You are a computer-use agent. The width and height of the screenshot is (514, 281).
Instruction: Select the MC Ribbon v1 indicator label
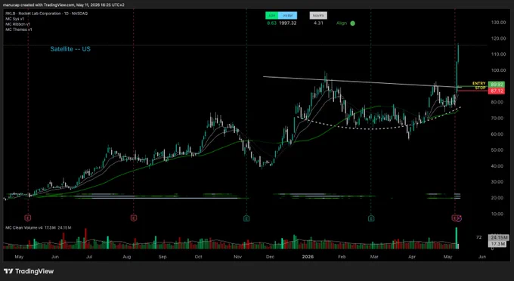coord(17,24)
